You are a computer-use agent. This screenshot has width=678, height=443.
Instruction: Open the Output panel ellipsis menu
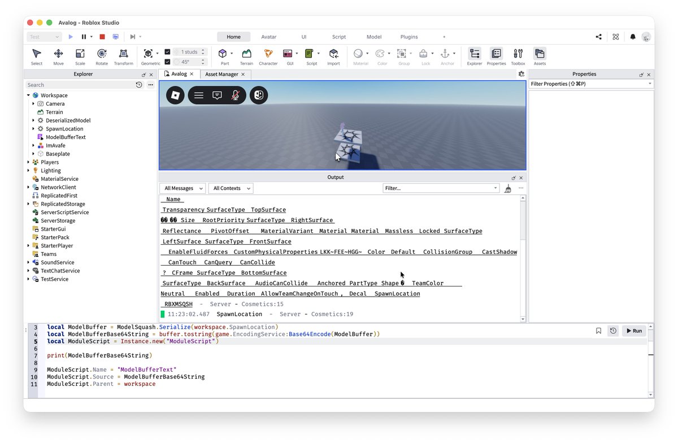[521, 188]
